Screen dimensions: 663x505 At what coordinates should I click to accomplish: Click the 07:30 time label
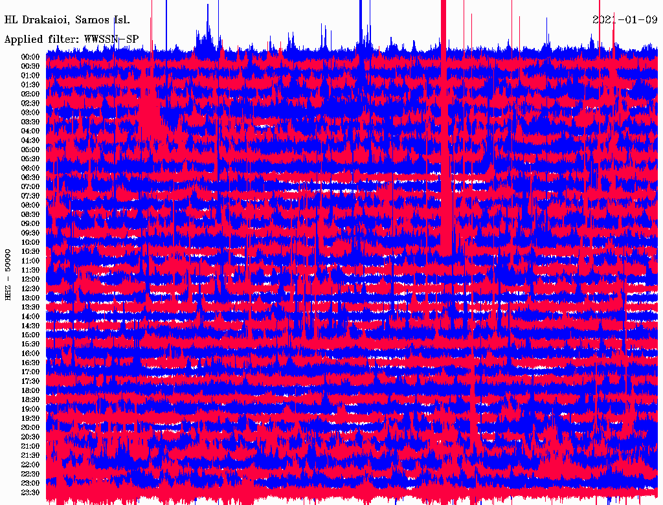point(30,196)
